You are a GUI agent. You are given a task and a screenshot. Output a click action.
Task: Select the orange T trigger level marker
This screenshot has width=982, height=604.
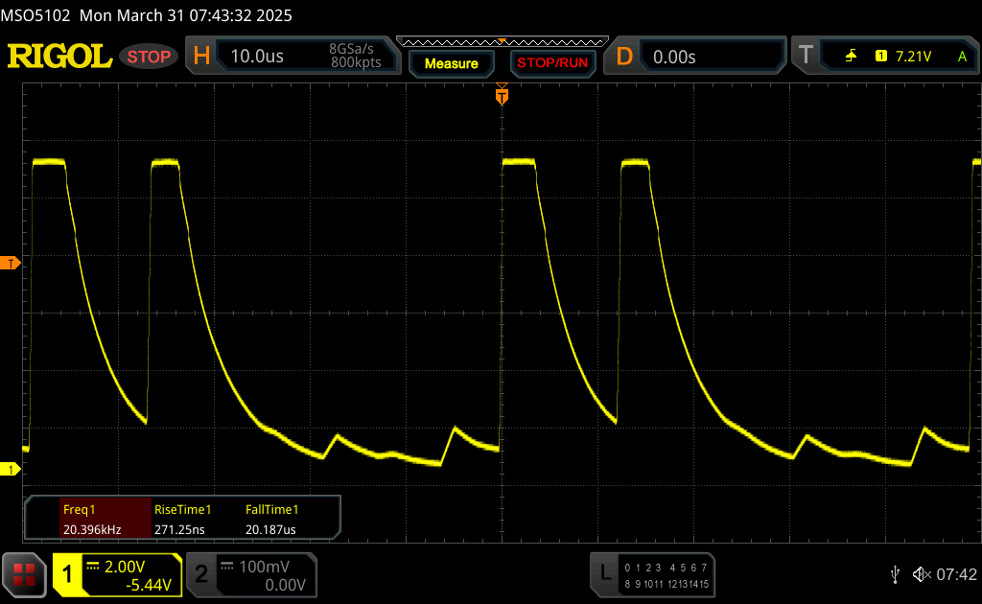click(x=11, y=263)
